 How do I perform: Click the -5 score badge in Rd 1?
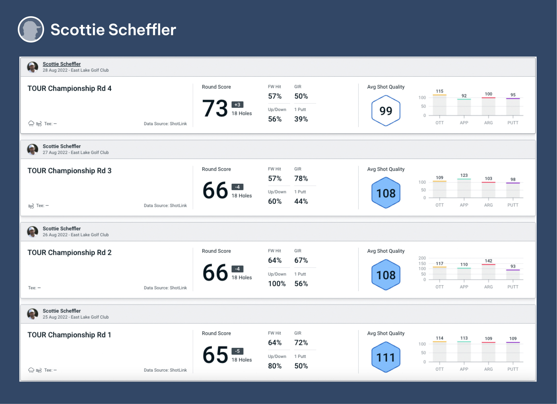pyautogui.click(x=237, y=351)
